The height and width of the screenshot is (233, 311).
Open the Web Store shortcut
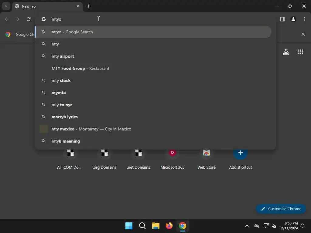(x=207, y=159)
